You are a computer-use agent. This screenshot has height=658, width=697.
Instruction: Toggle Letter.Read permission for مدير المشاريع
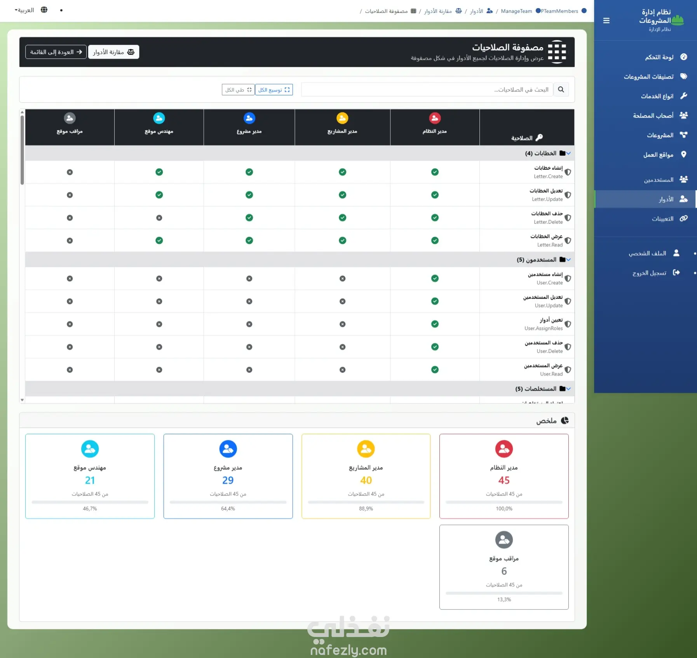(342, 240)
